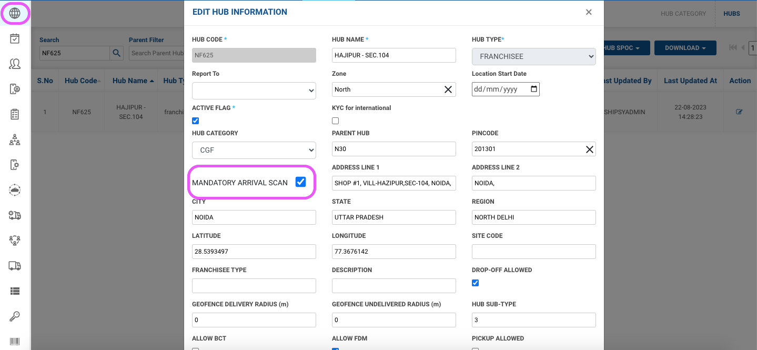Click the edit icon in Action column
Viewport: 757px width, 350px height.
pos(739,112)
